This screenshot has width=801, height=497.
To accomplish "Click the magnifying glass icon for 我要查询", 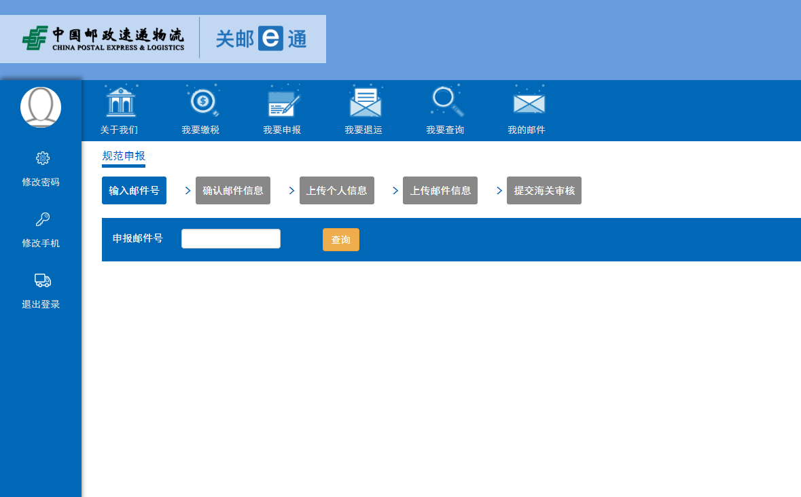I will click(x=446, y=102).
